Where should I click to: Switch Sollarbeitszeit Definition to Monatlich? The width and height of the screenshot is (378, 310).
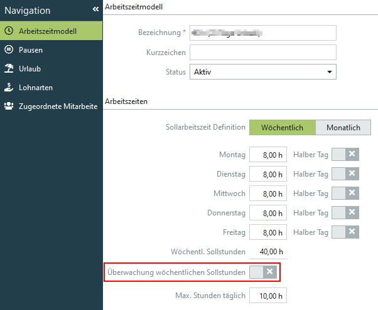point(343,127)
